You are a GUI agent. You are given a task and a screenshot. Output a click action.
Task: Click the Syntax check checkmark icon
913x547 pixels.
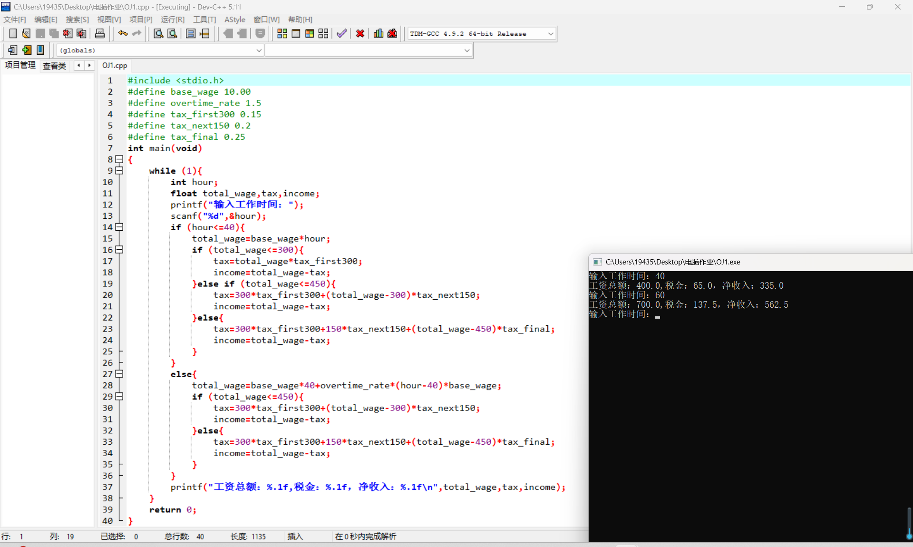pos(341,33)
